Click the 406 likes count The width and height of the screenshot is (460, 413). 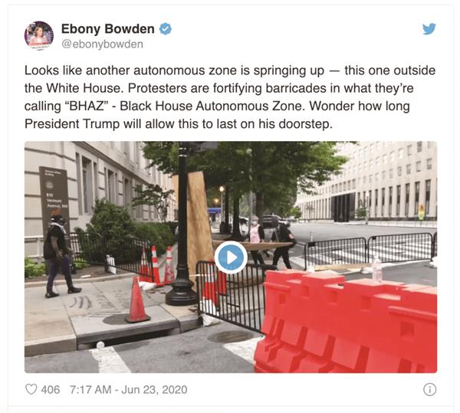pos(51,389)
